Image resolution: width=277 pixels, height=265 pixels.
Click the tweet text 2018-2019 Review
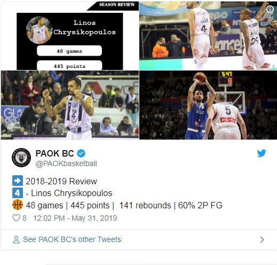coord(61,181)
